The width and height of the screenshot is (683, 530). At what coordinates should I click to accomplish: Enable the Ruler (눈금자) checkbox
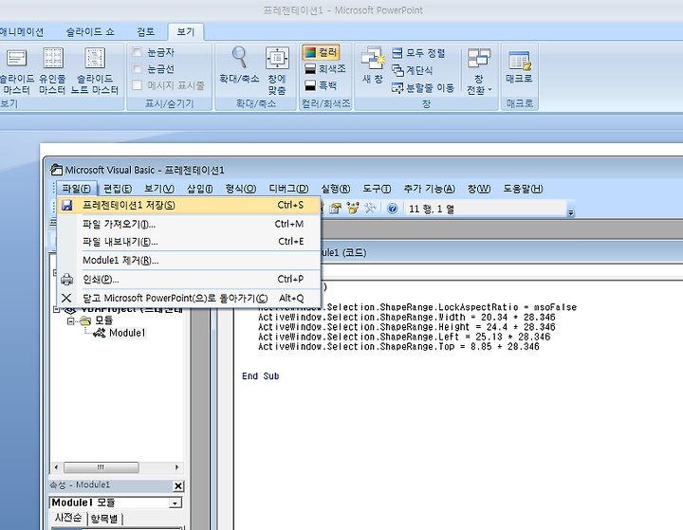[x=138, y=52]
